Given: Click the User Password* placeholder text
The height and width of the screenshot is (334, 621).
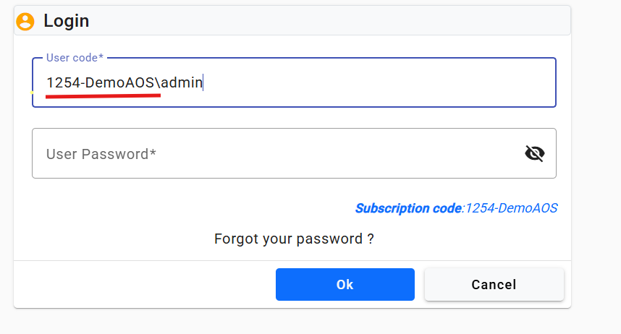Looking at the screenshot, I should coord(101,154).
